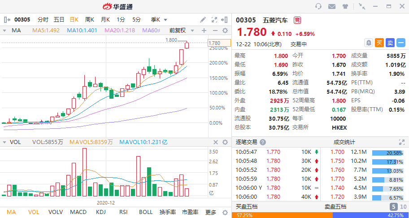Set price alert bell icon
Viewport: 409px width, 218px height.
click(x=369, y=43)
